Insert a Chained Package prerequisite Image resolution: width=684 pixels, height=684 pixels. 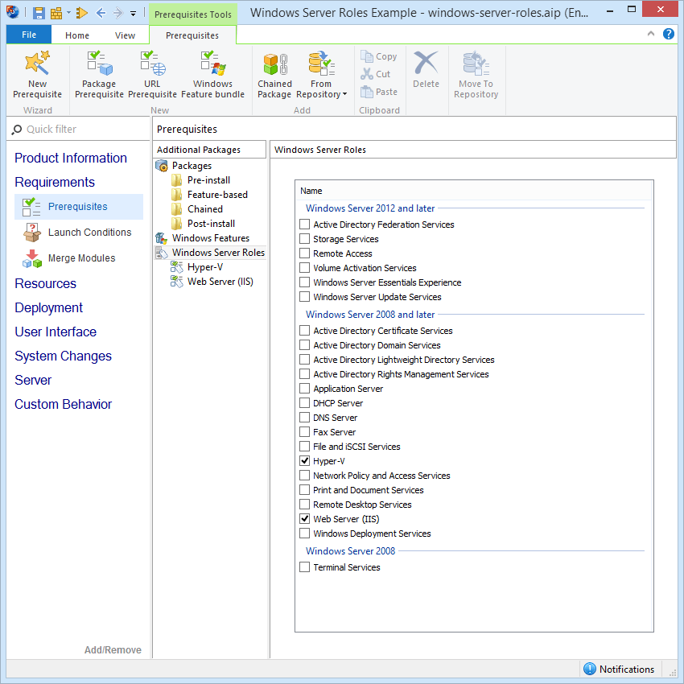tap(274, 72)
